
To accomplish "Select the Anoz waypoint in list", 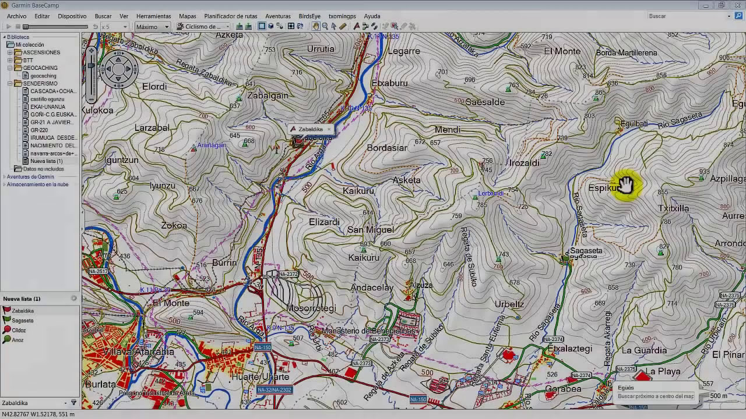I will tap(40, 340).
